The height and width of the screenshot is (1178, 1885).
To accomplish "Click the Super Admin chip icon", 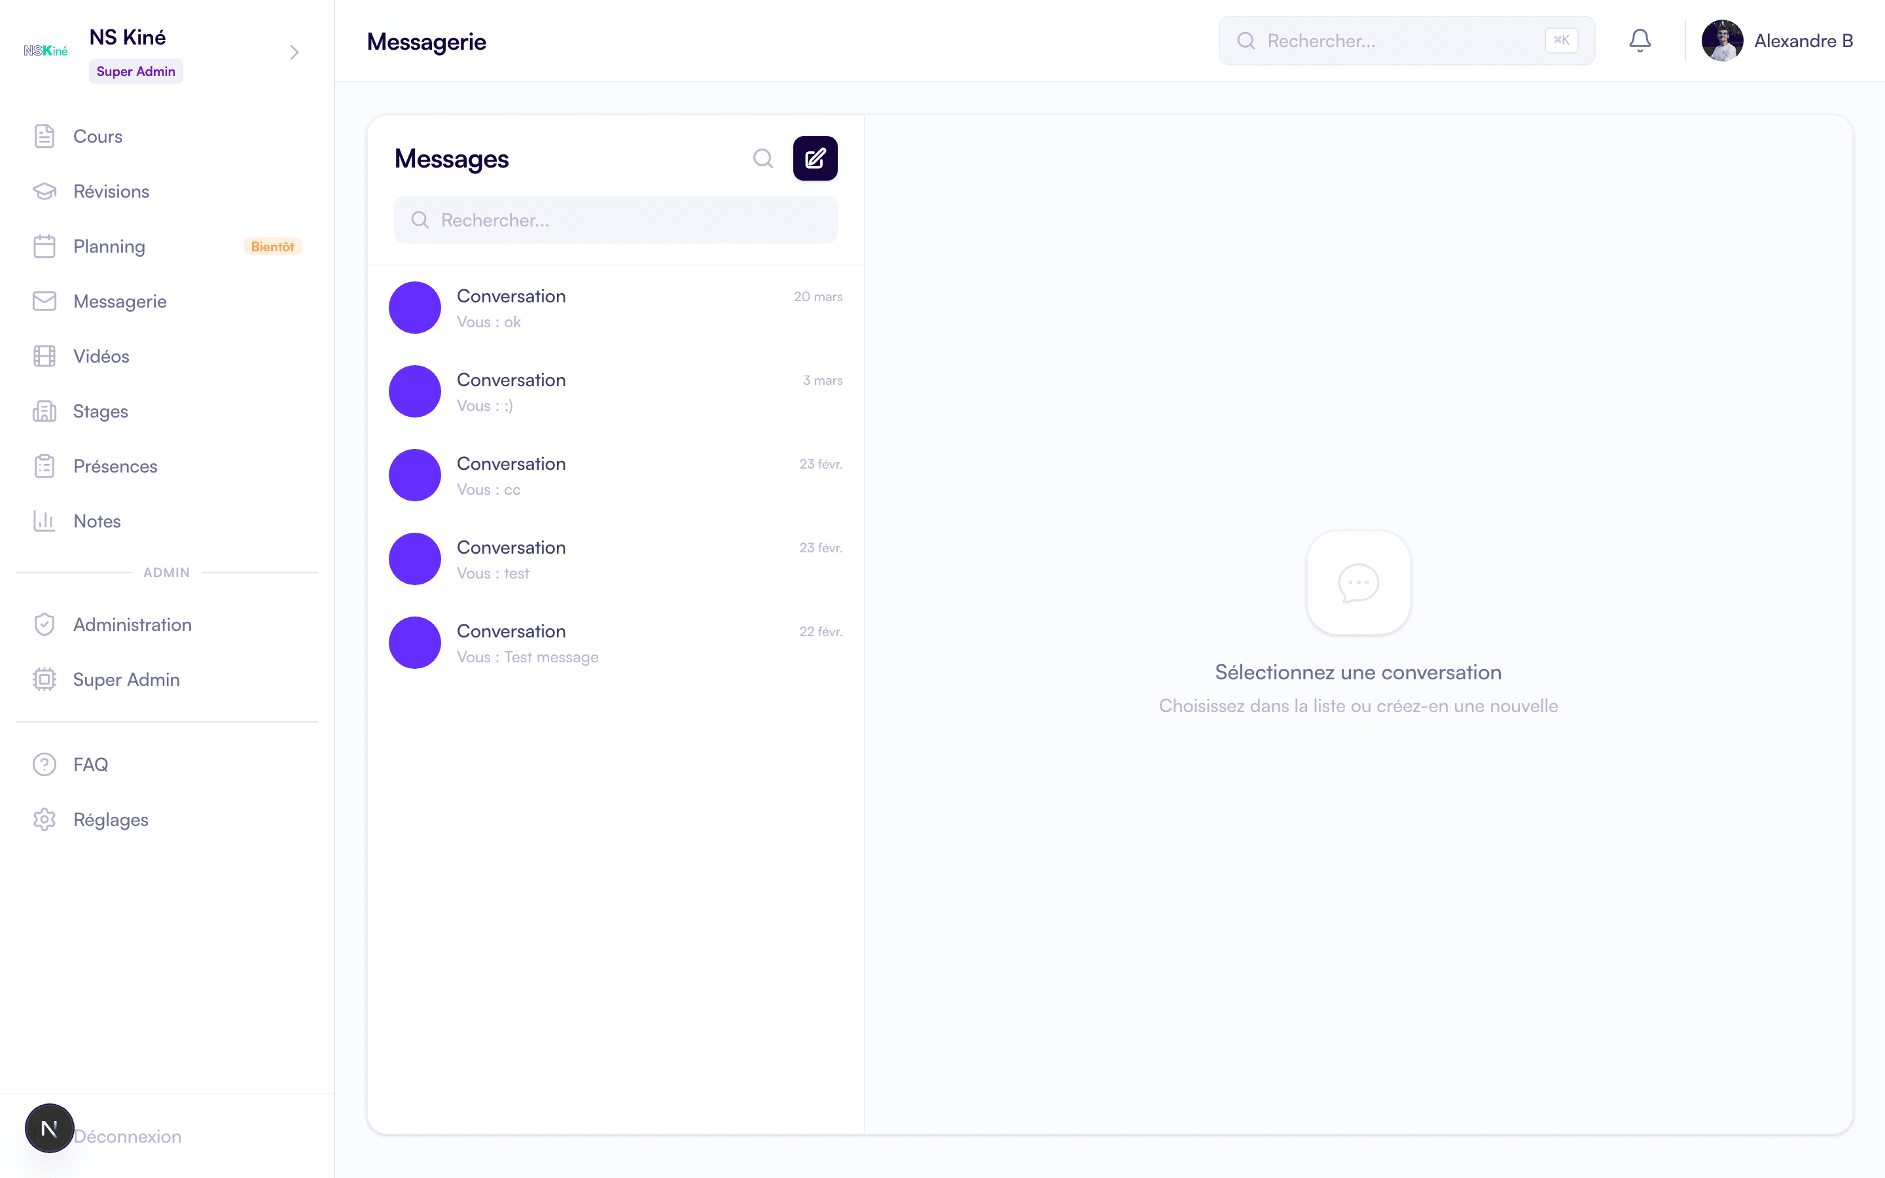I will [45, 679].
